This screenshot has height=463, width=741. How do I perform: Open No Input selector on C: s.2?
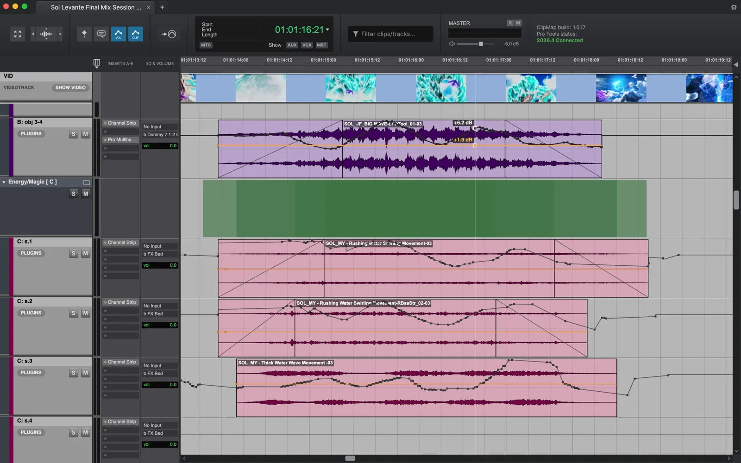point(160,306)
